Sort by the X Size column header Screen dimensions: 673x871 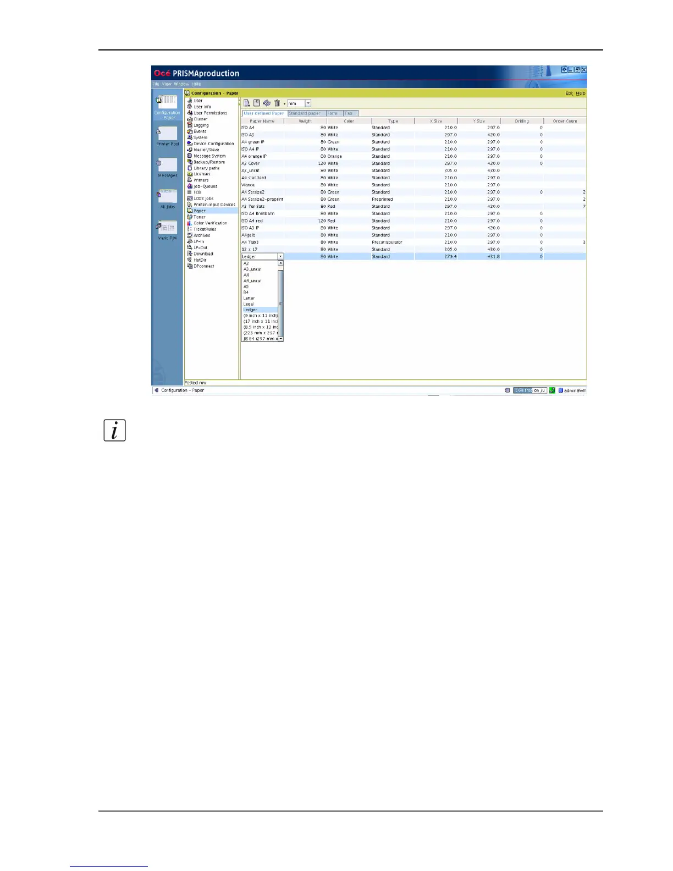436,121
